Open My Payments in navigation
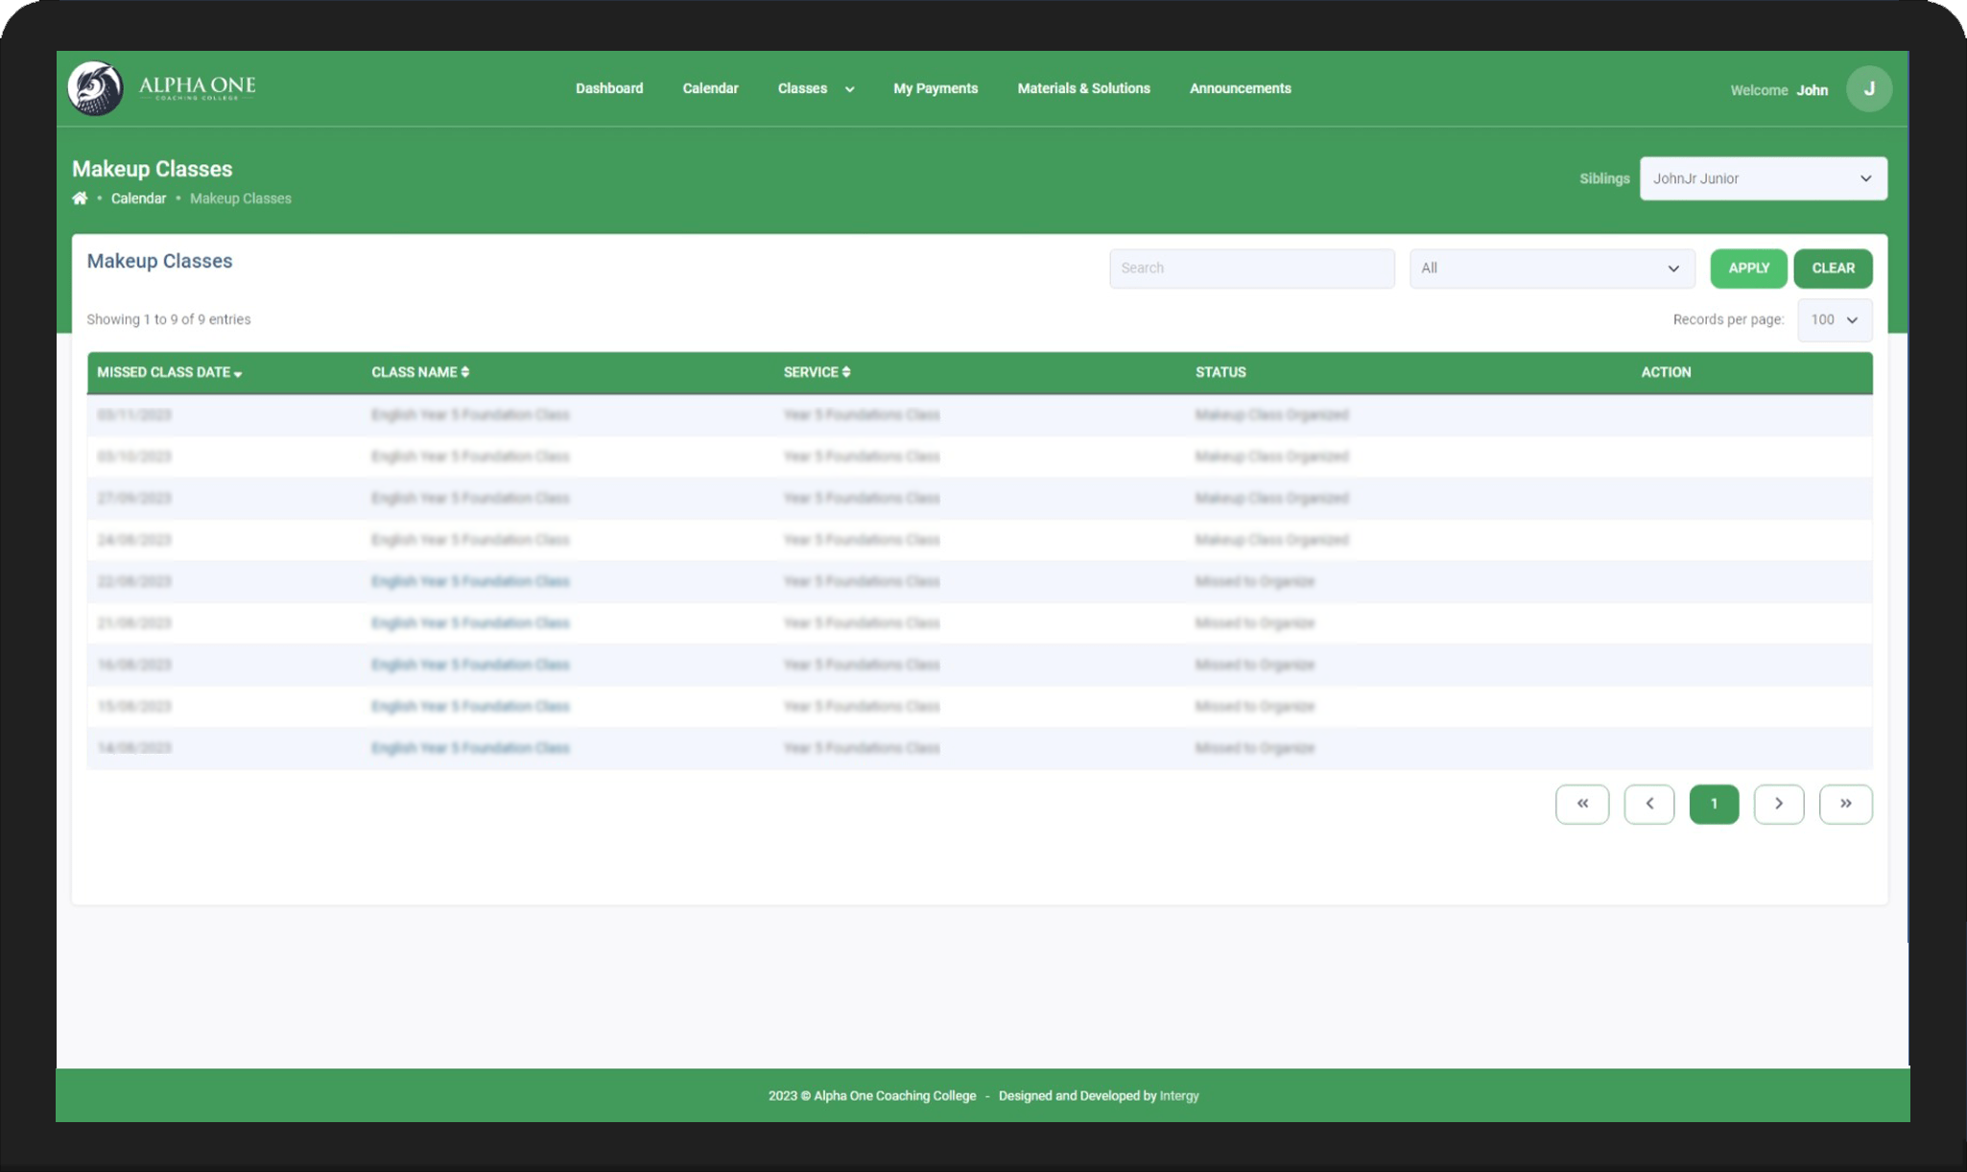Screen dimensions: 1967x1172 point(936,88)
